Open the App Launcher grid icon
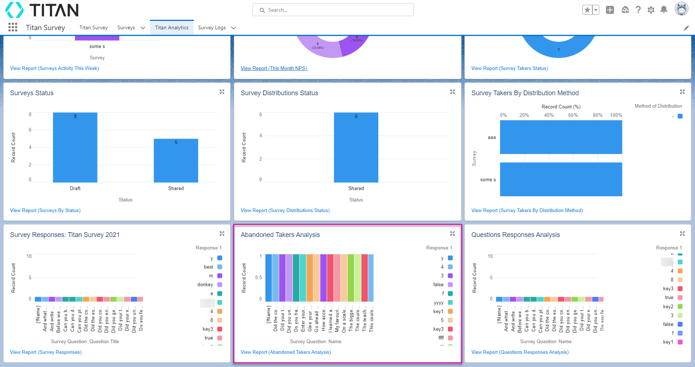The width and height of the screenshot is (695, 367). coord(13,27)
